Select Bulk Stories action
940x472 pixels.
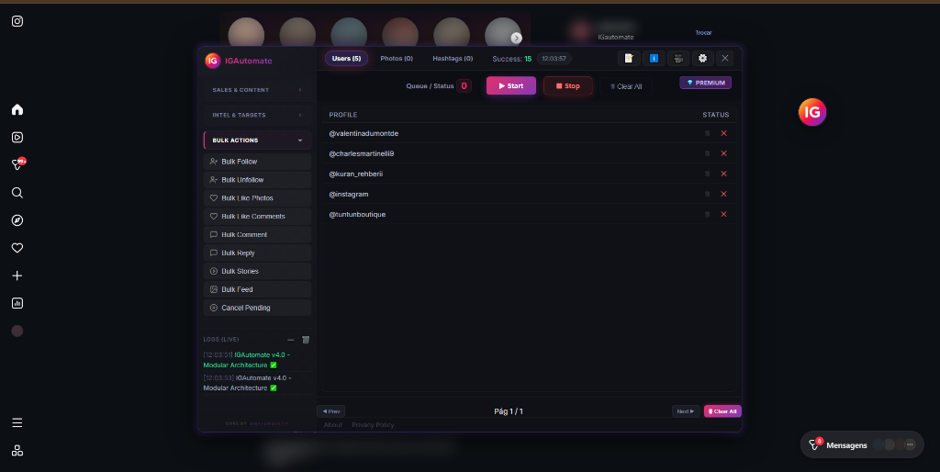point(257,271)
